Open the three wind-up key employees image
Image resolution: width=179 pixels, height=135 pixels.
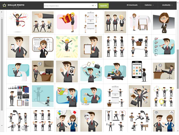115,22
